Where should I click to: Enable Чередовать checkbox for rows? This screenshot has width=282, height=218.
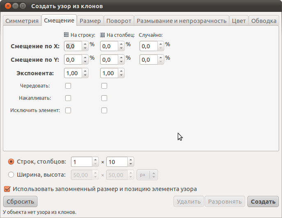coord(68,86)
